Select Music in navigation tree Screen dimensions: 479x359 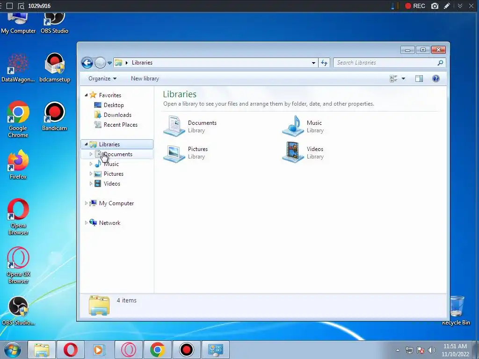point(111,164)
